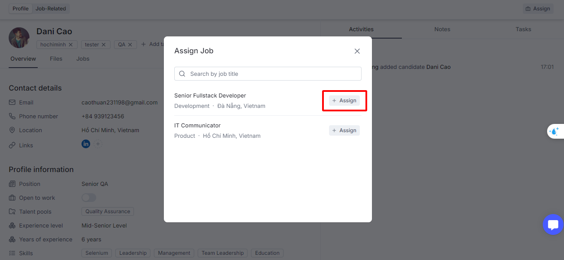Screen dimensions: 564x260
Task: Open the Notes tab
Action: tap(442, 29)
